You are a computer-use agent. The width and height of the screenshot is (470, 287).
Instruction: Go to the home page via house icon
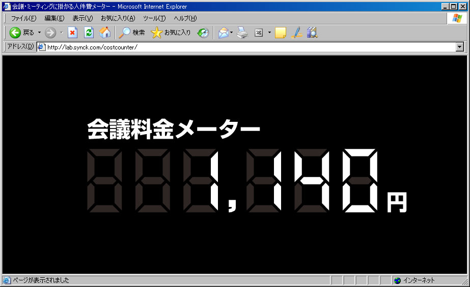105,33
